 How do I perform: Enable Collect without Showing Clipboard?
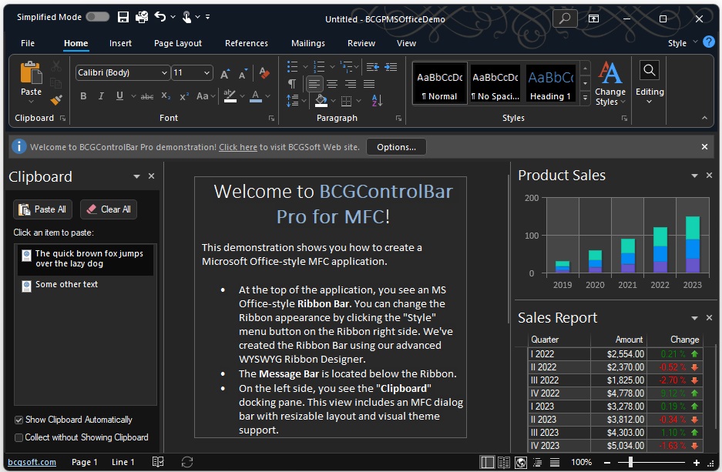18,437
